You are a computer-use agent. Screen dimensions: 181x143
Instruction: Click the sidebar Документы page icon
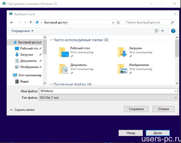click(17, 61)
